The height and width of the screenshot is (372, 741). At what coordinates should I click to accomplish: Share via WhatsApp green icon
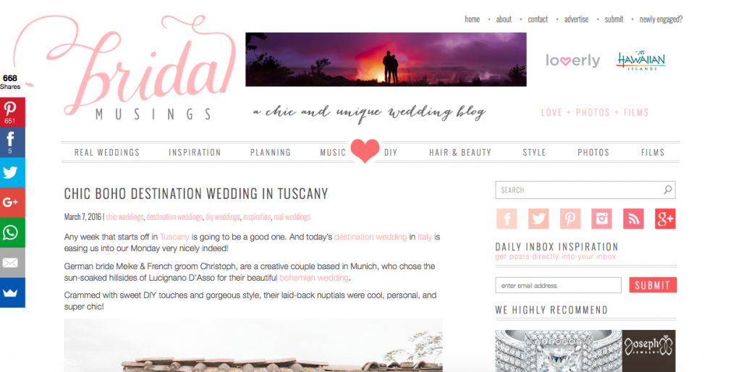click(12, 232)
